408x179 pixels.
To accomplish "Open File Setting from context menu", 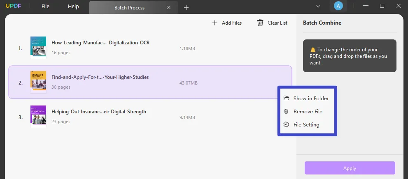I will pyautogui.click(x=306, y=125).
